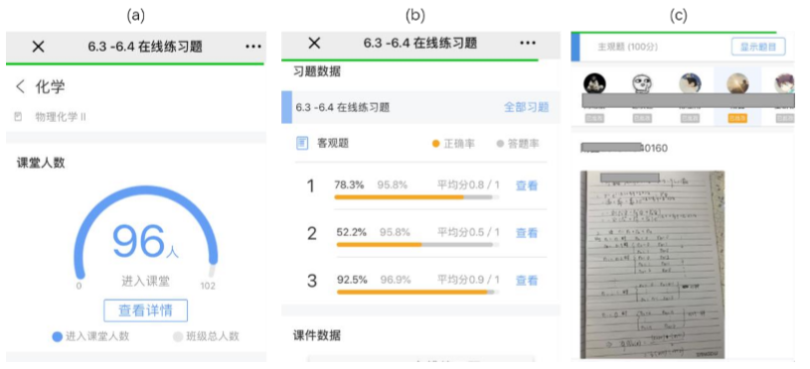Click 查看 for question 1

click(527, 185)
